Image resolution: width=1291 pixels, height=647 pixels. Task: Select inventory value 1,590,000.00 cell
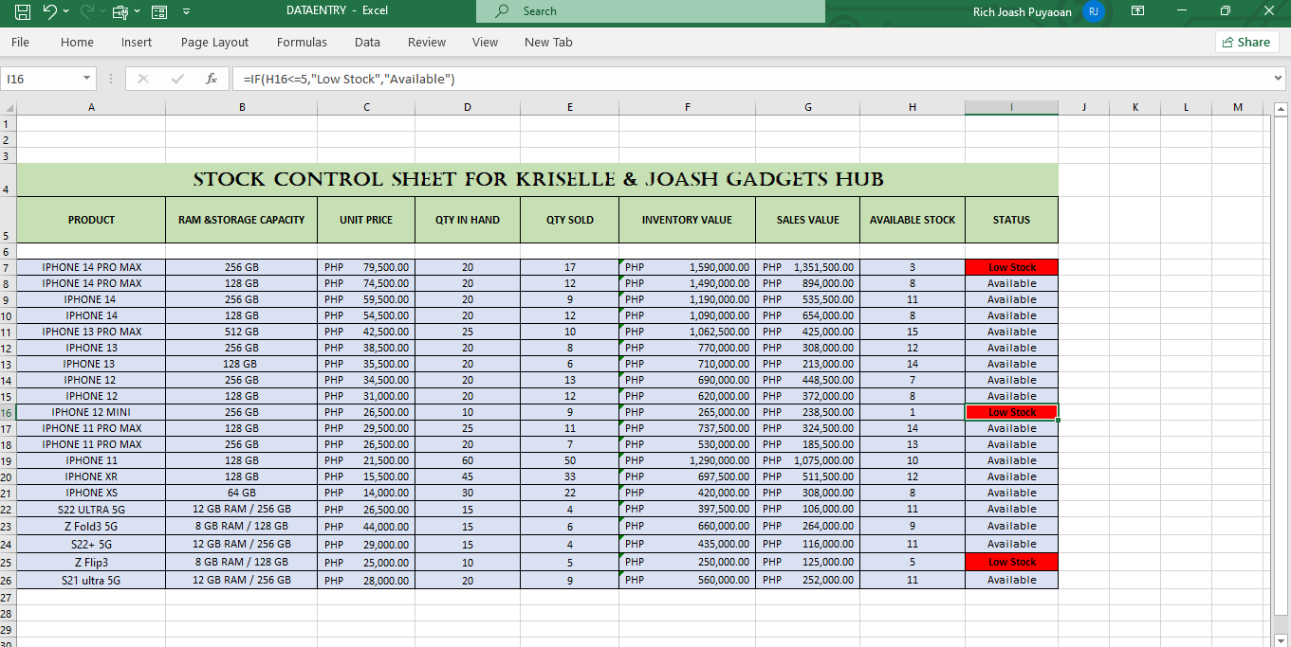tap(687, 267)
